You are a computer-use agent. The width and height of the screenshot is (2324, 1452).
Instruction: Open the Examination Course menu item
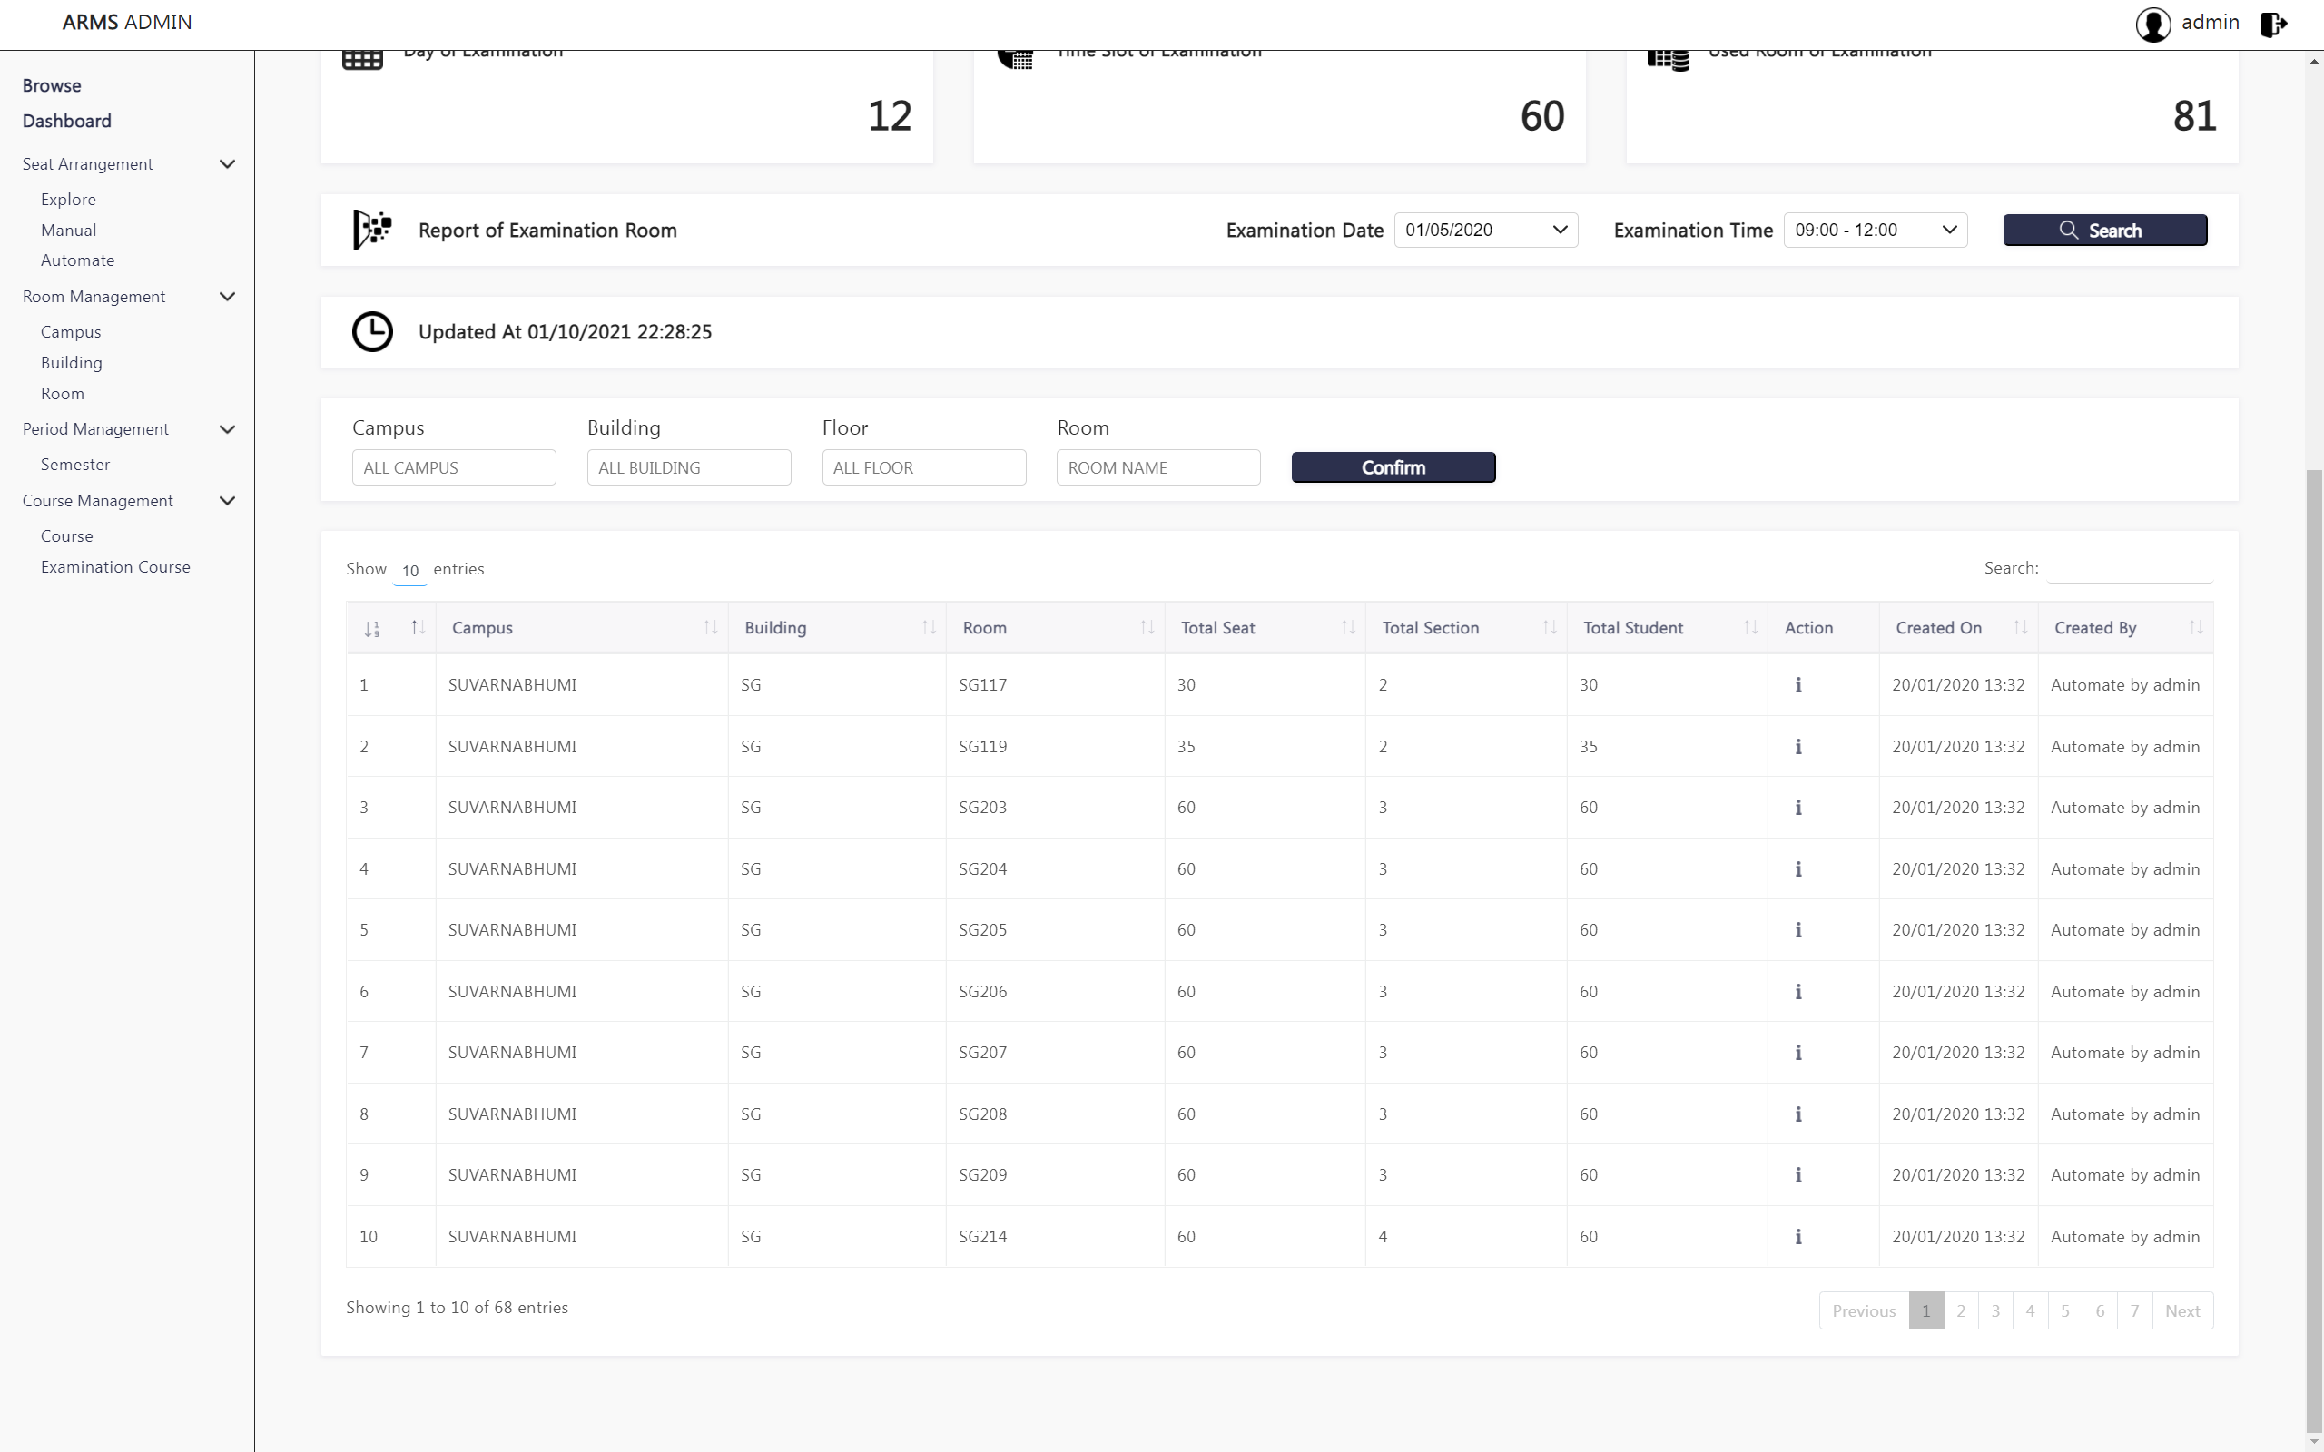pyautogui.click(x=115, y=566)
